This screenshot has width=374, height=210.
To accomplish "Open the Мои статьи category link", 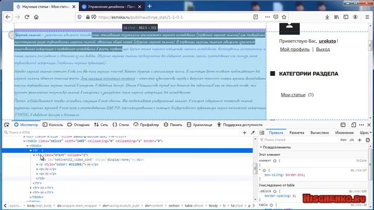I will 293,94.
